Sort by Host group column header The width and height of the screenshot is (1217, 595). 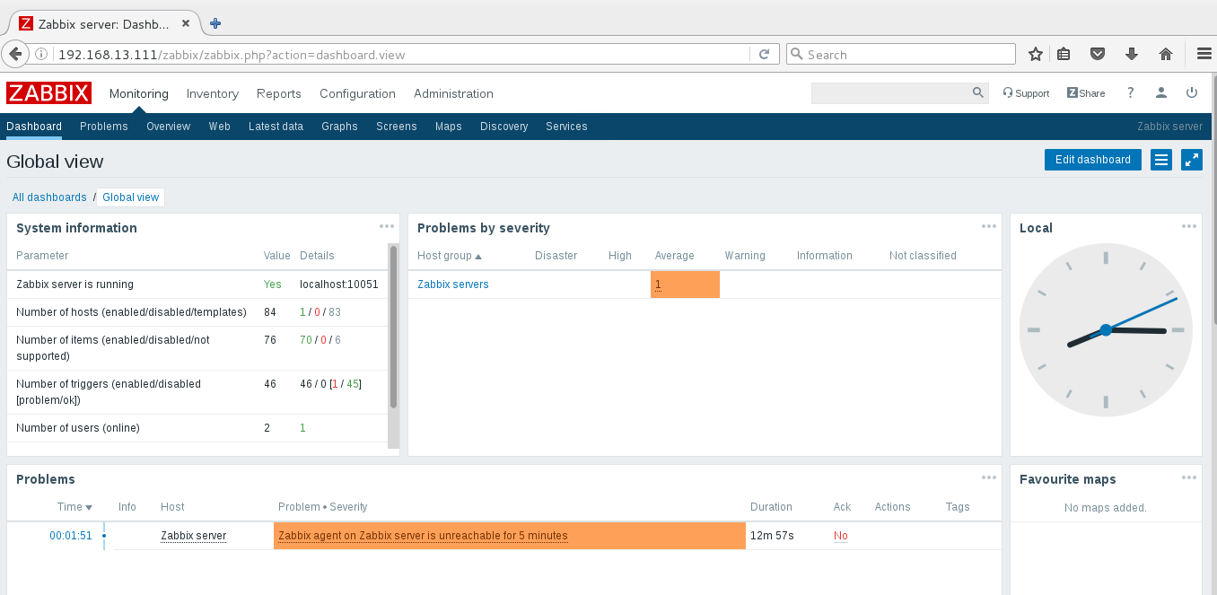coord(450,256)
